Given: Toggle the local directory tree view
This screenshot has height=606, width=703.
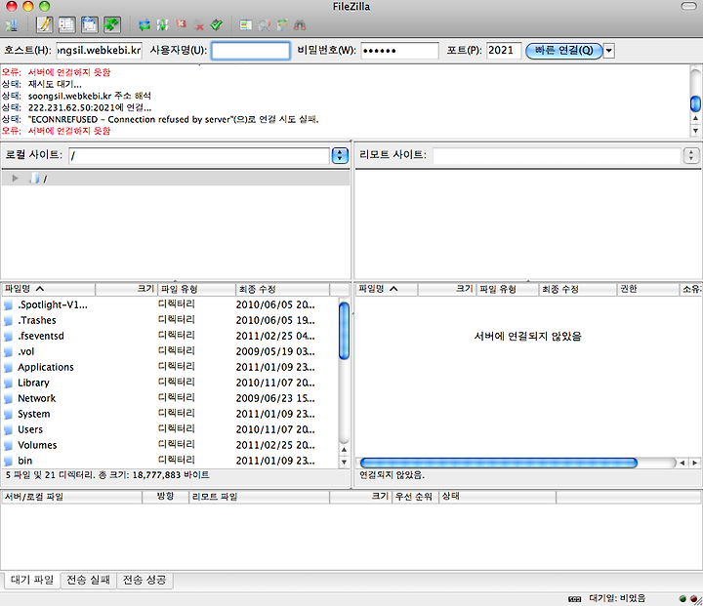Looking at the screenshot, I should 66,24.
